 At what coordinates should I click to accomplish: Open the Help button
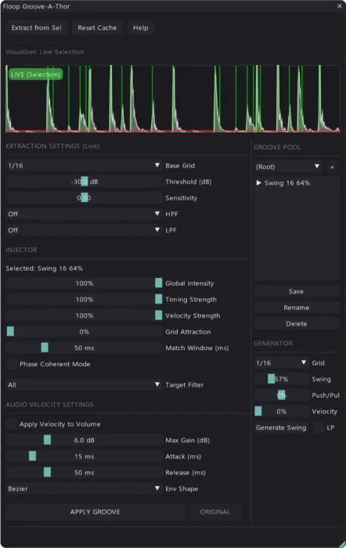tap(140, 27)
